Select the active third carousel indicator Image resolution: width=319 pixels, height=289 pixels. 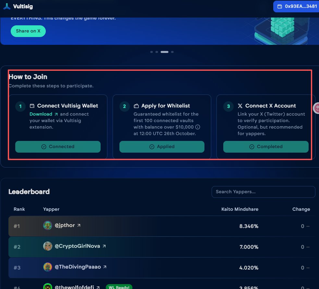[x=165, y=52]
